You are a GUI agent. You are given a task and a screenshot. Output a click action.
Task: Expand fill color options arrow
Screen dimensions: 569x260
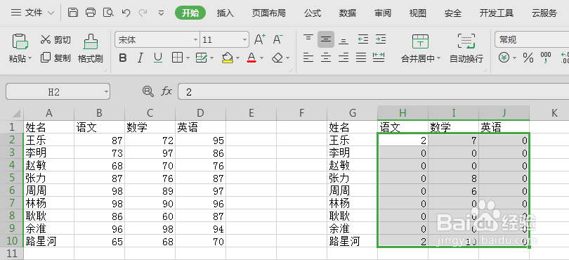[x=237, y=58]
